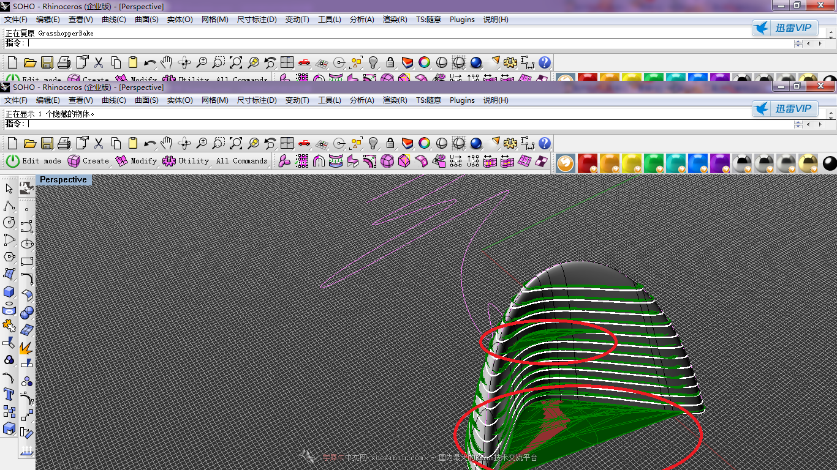Viewport: 837px width, 470px height.
Task: Select Circle tool in left sidebar
Action: pyautogui.click(x=9, y=223)
